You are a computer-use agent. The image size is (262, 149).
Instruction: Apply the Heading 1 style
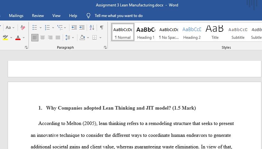click(146, 32)
